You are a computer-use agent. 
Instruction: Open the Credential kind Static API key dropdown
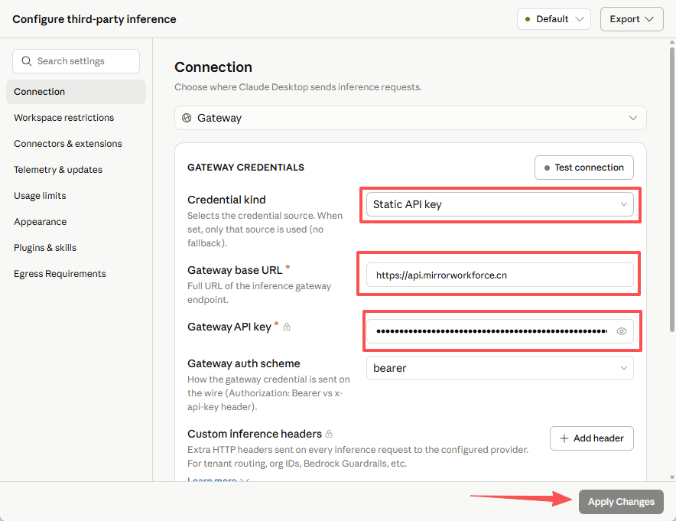(x=499, y=204)
